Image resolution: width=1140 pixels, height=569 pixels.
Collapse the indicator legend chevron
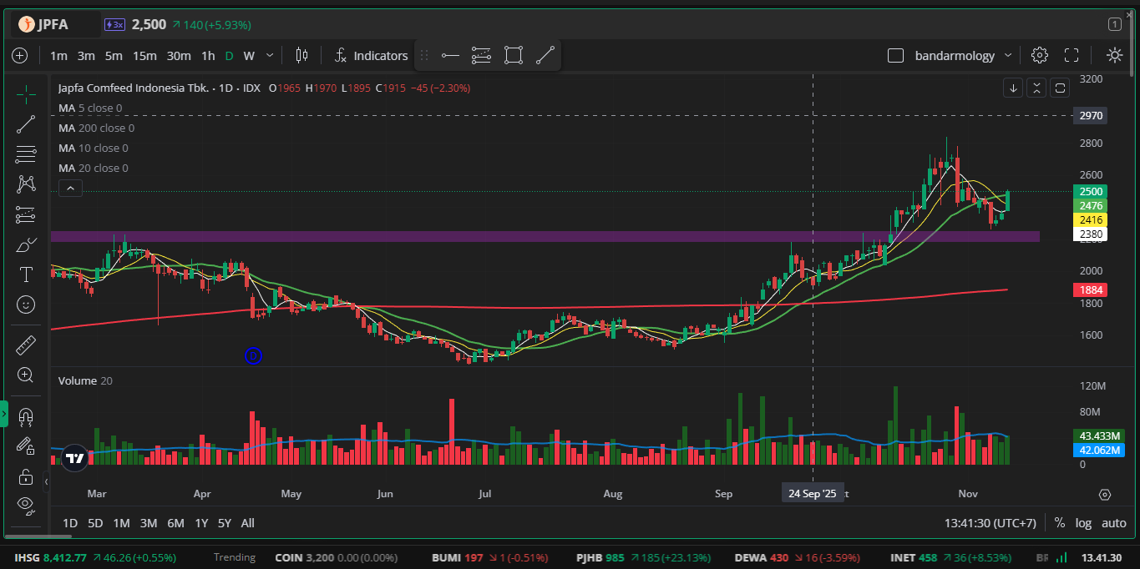[x=70, y=189]
